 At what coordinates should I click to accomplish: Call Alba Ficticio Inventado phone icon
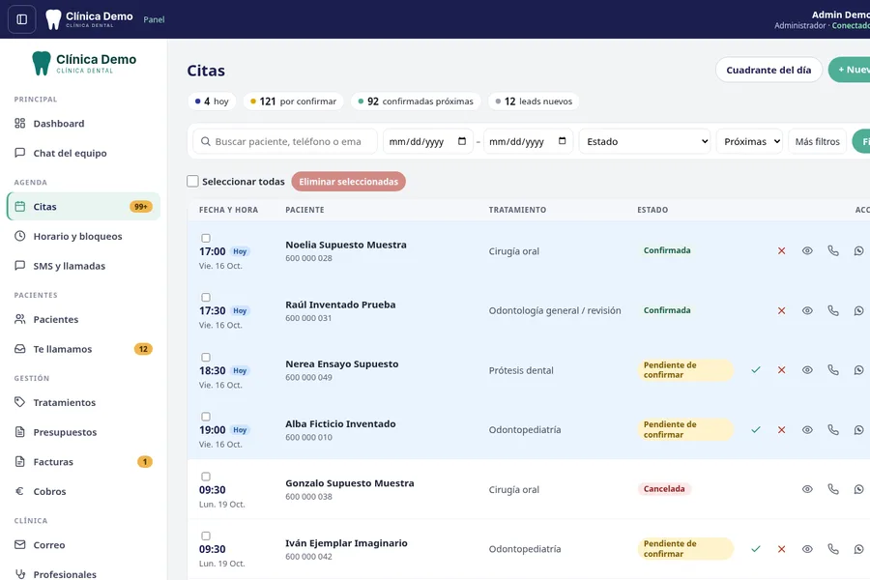(833, 429)
